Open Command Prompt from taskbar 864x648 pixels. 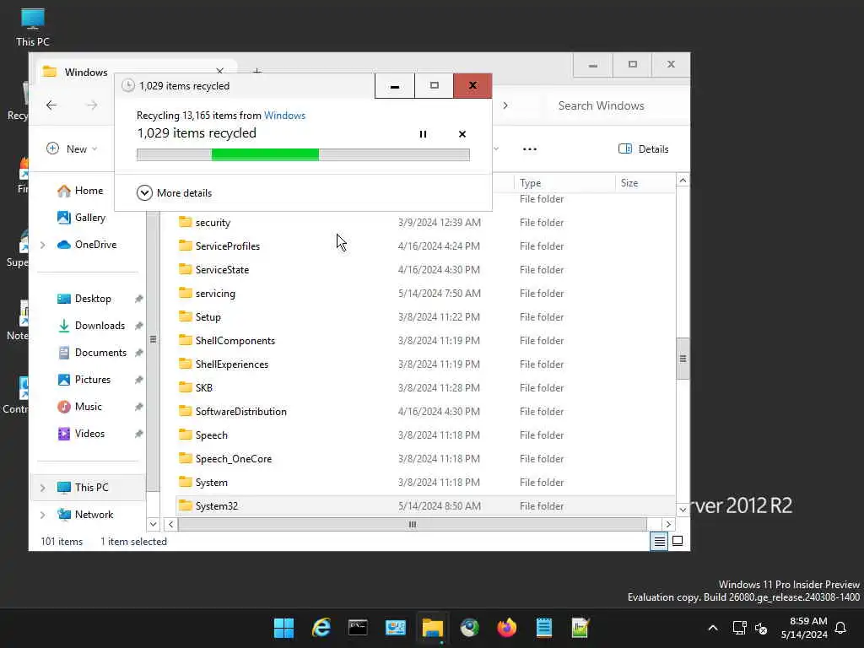358,628
